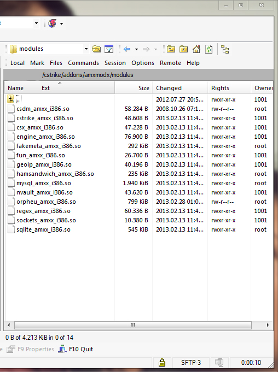
Task: Select csx_amxx_i386.so file
Action: (x=40, y=127)
